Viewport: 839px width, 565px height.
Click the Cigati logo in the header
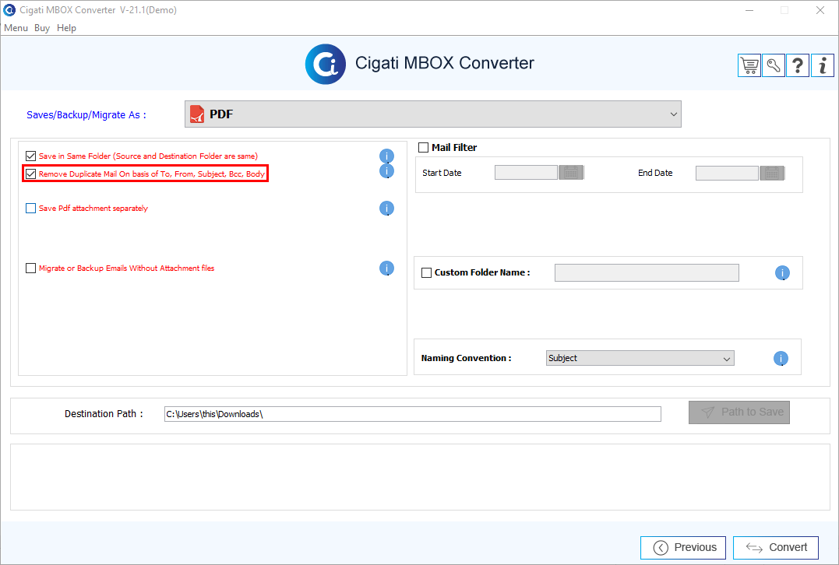pyautogui.click(x=326, y=64)
